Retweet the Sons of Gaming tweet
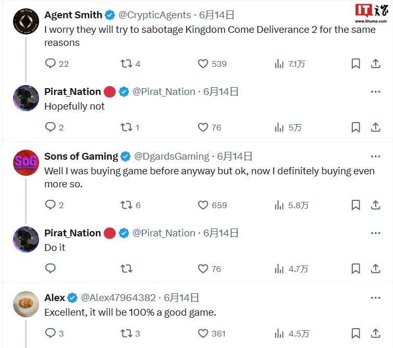Screen dimensions: 393x348 126,205
